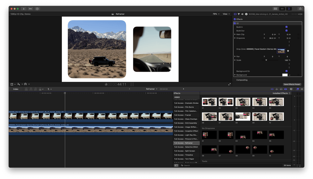The width and height of the screenshot is (313, 179).
Task: Toggle the Timeline display icon in the top toolbar
Action: (x=282, y=9)
